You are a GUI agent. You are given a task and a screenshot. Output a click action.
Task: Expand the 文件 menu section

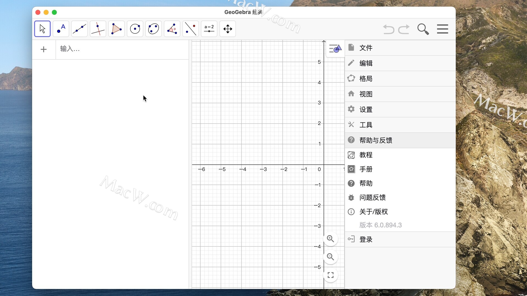pos(400,48)
